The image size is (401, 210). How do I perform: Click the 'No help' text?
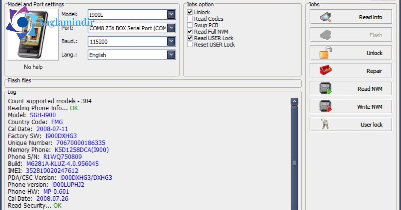pos(33,67)
